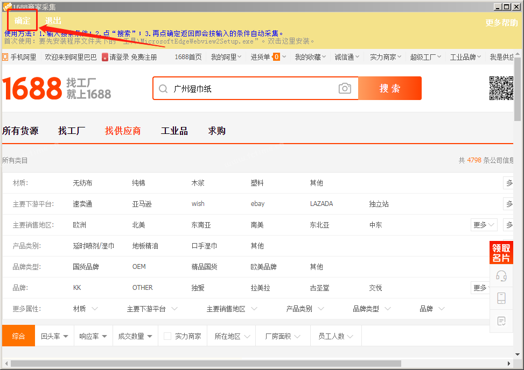Click the vertical scrollbar down arrow

[x=518, y=354]
